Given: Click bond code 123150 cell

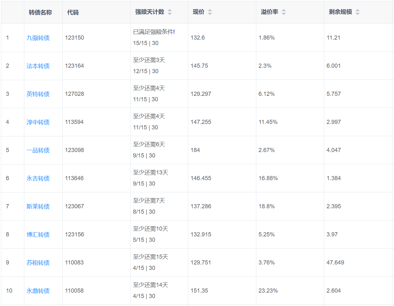Looking at the screenshot, I should [74, 38].
